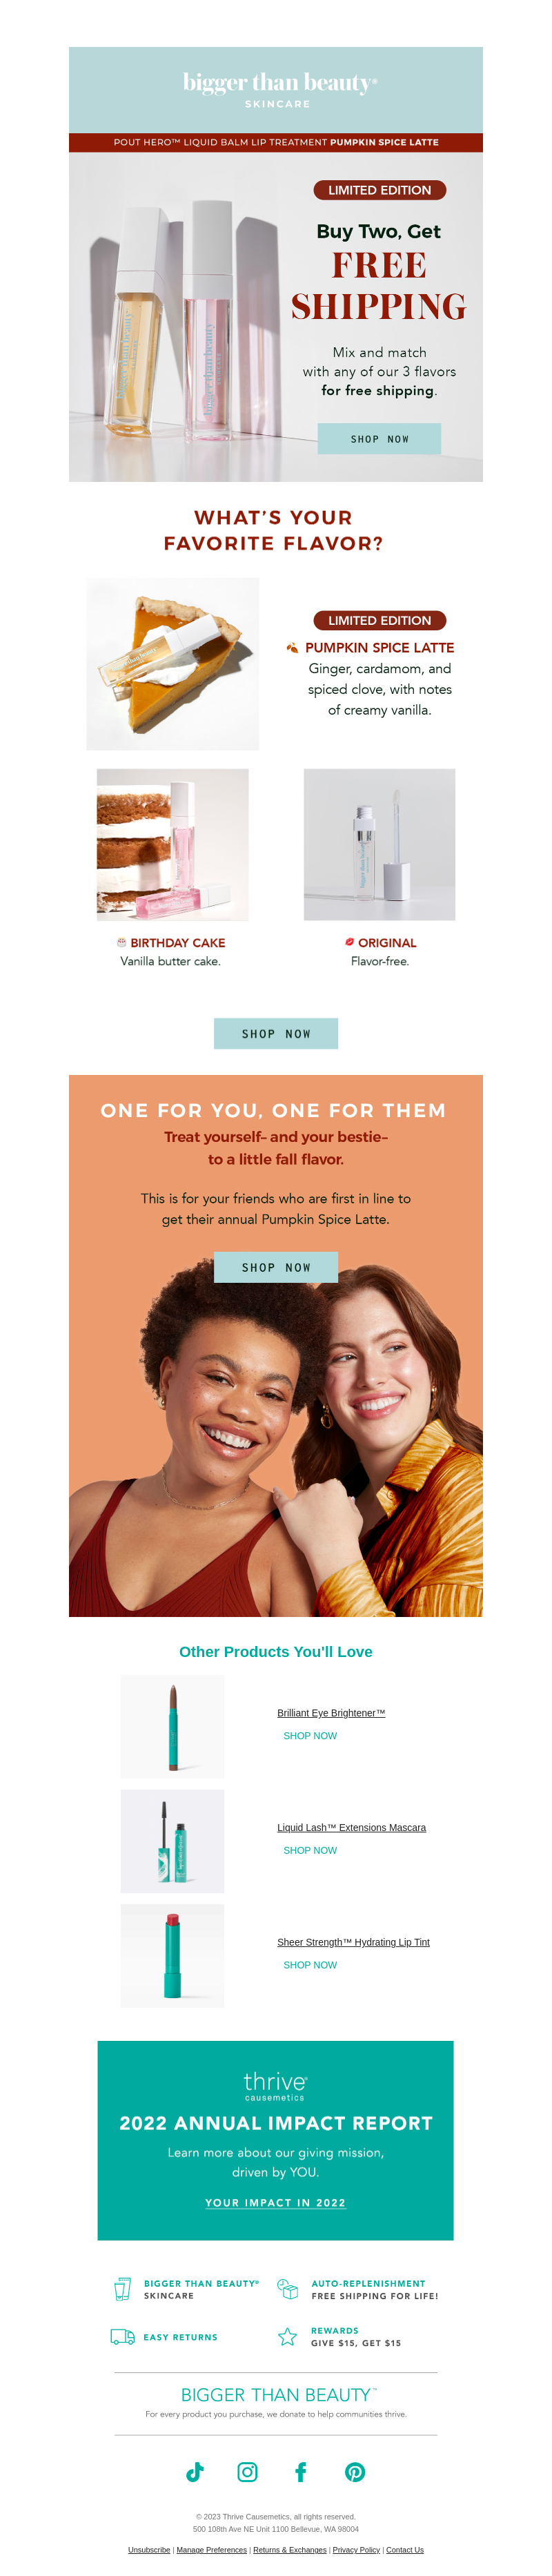Viewport: 552px width, 2576px height.
Task: Click the Auto-Replenishment box icon
Action: click(287, 2288)
